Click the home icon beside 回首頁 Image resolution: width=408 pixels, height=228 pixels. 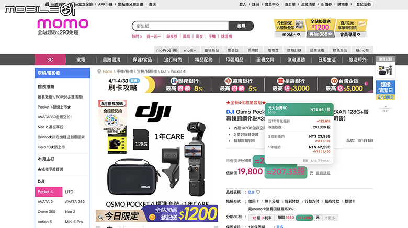(x=47, y=4)
